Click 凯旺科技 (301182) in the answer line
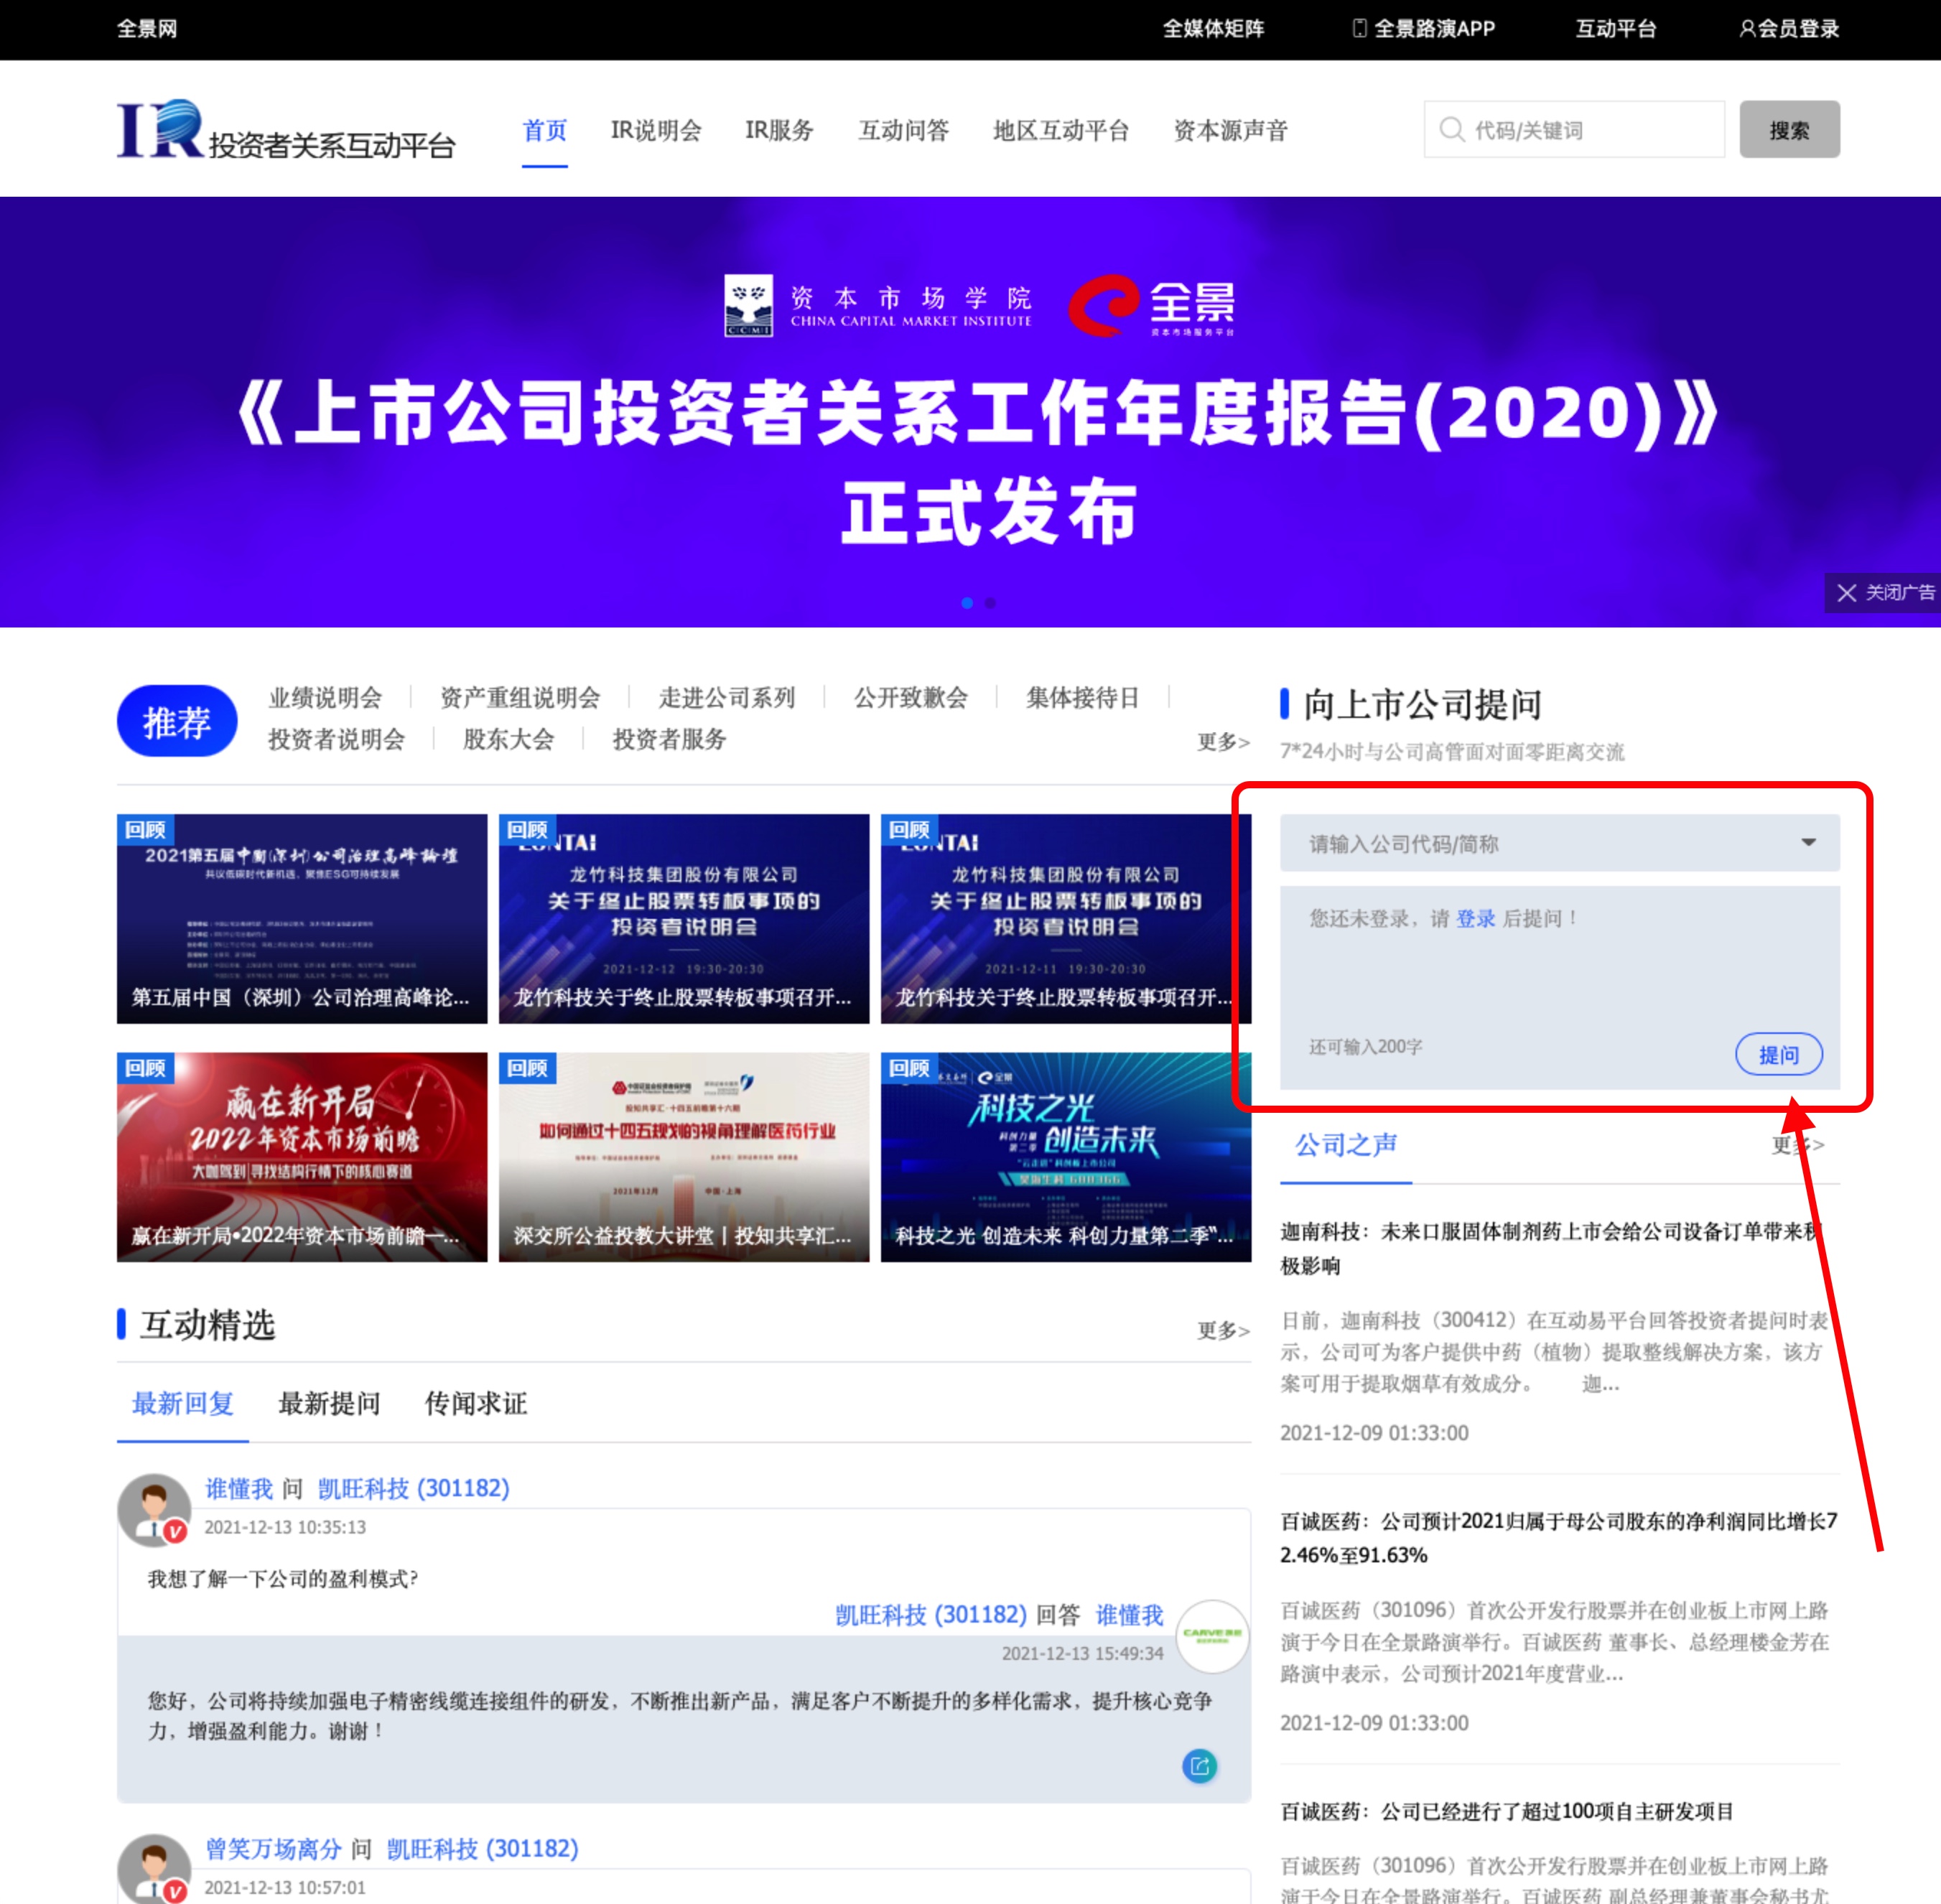Image resolution: width=1941 pixels, height=1904 pixels. (931, 1615)
